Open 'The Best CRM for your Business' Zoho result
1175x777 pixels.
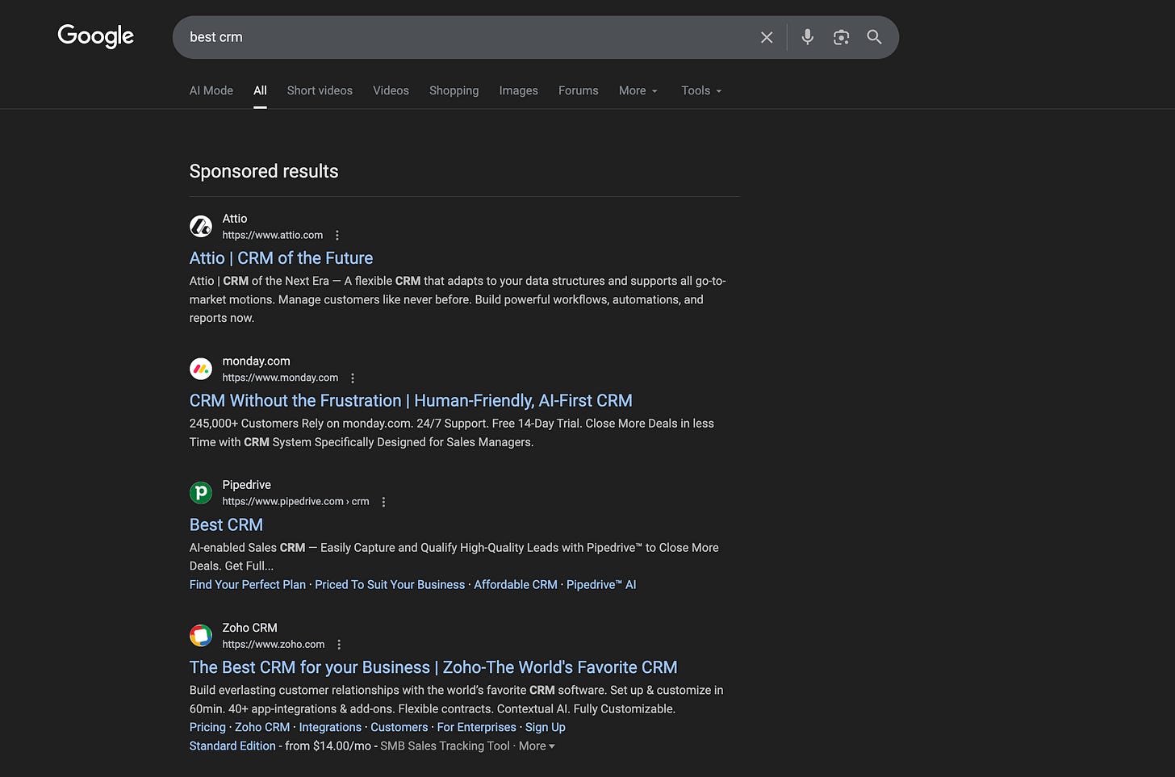pos(433,668)
